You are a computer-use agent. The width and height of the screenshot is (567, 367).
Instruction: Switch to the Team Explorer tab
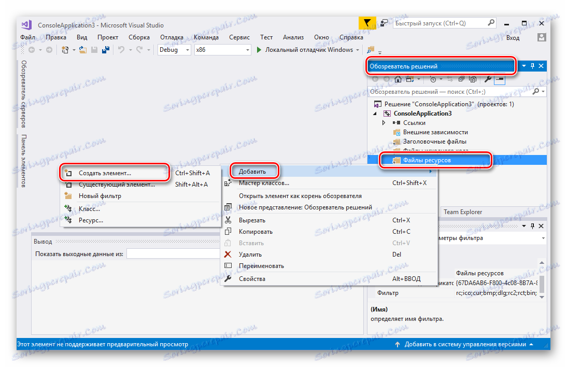(x=462, y=211)
